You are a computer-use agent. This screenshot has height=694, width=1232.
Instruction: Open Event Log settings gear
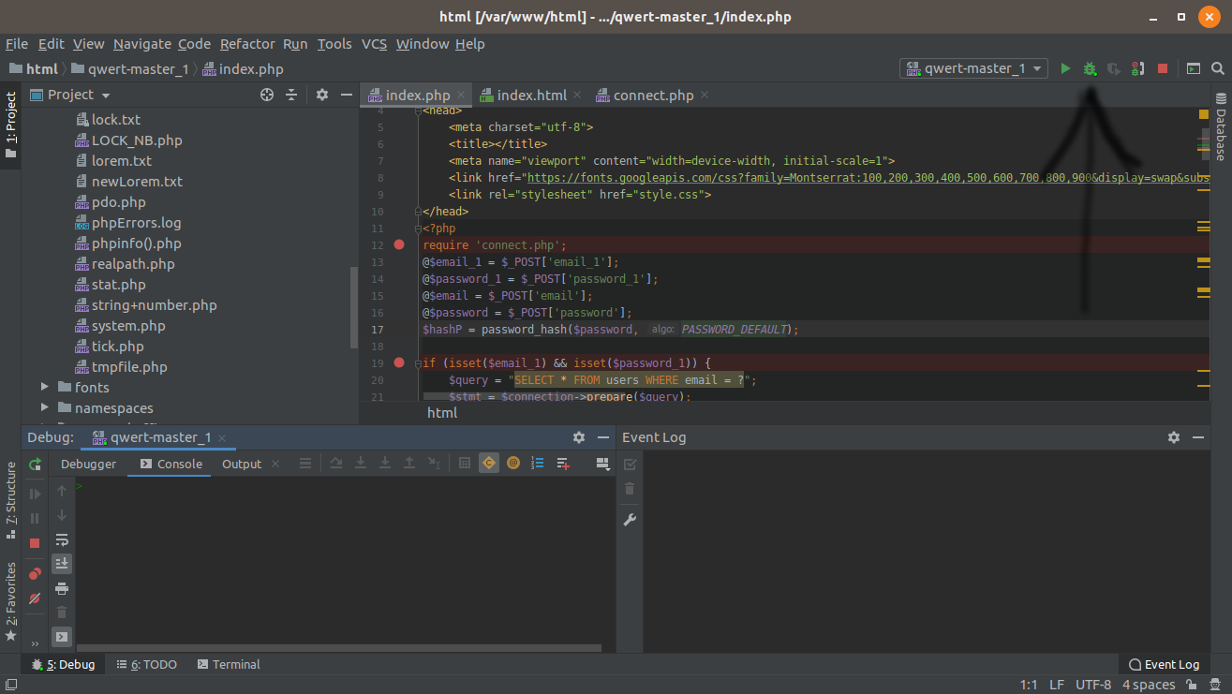(x=1174, y=437)
